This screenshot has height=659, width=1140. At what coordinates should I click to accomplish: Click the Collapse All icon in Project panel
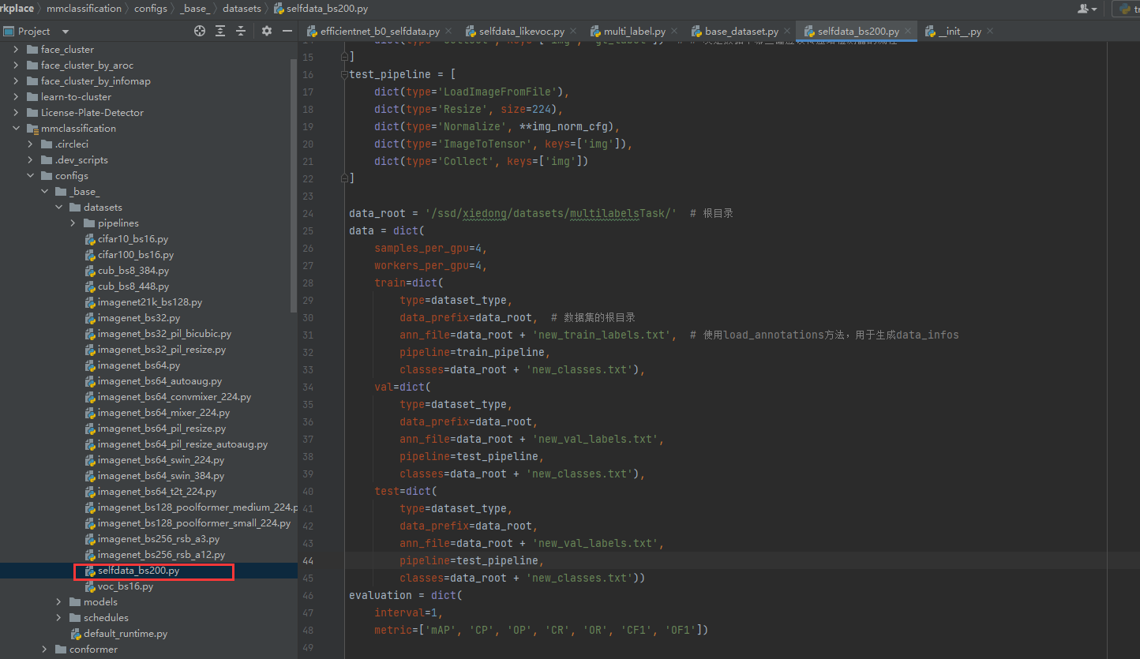point(241,31)
